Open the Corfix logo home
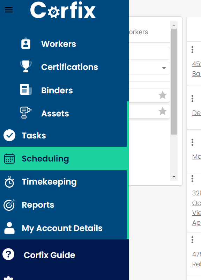 (63, 10)
